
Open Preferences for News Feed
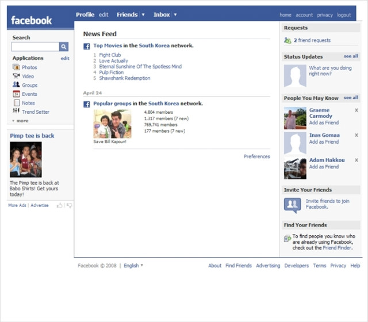(x=257, y=156)
